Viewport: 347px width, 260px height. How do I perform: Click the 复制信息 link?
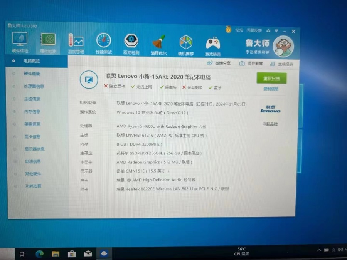click(271, 89)
